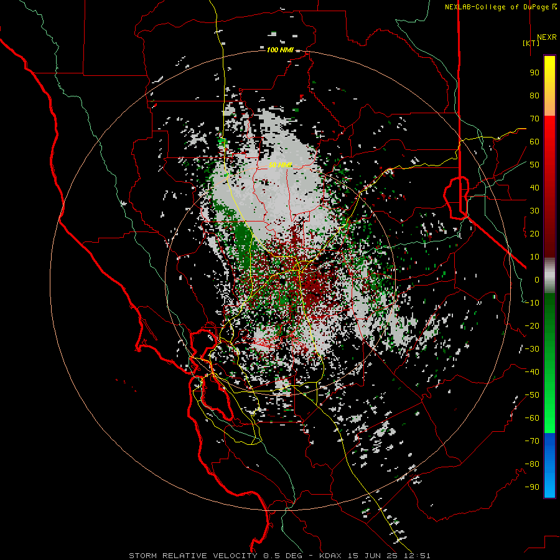The width and height of the screenshot is (560, 560).
Task: Click the 10 value on the velocity scale
Action: pos(534,257)
